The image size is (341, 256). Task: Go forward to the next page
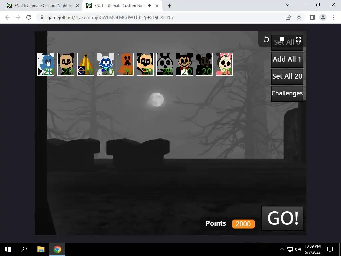(18, 17)
